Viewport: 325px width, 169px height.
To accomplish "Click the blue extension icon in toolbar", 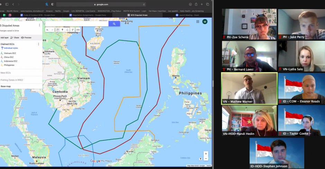I will click(x=47, y=4).
